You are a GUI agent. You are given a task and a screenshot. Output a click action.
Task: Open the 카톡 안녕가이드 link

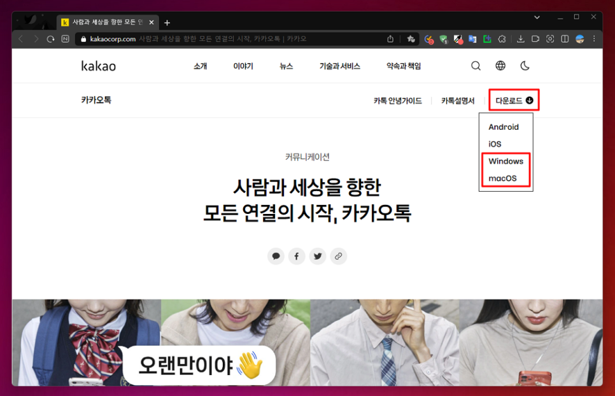398,101
